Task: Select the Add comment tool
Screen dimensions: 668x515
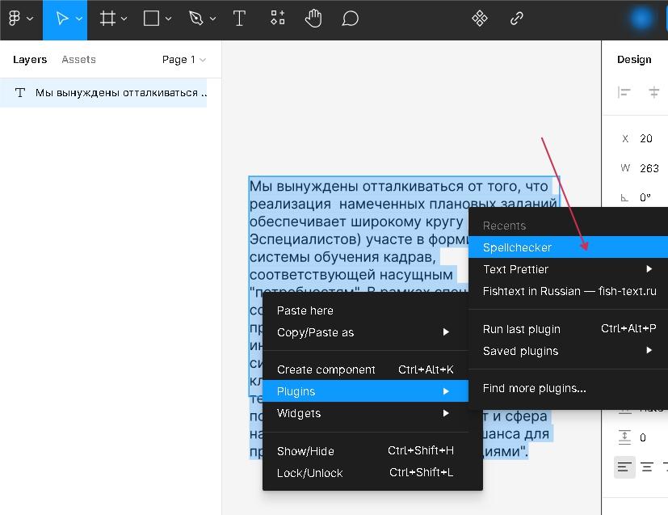Action: (350, 19)
